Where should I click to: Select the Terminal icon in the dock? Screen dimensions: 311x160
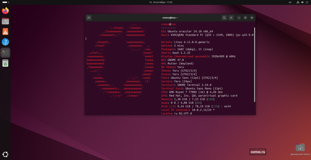pyautogui.click(x=5, y=53)
